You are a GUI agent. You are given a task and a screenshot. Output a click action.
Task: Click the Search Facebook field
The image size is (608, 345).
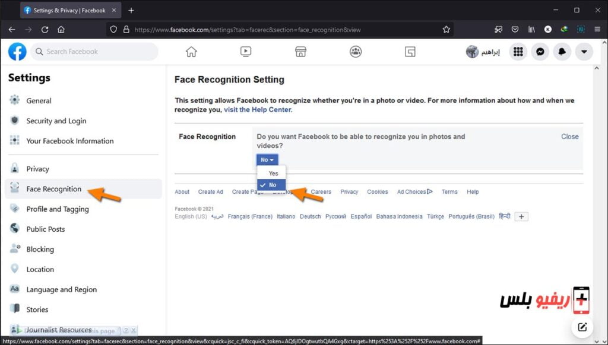tap(95, 52)
